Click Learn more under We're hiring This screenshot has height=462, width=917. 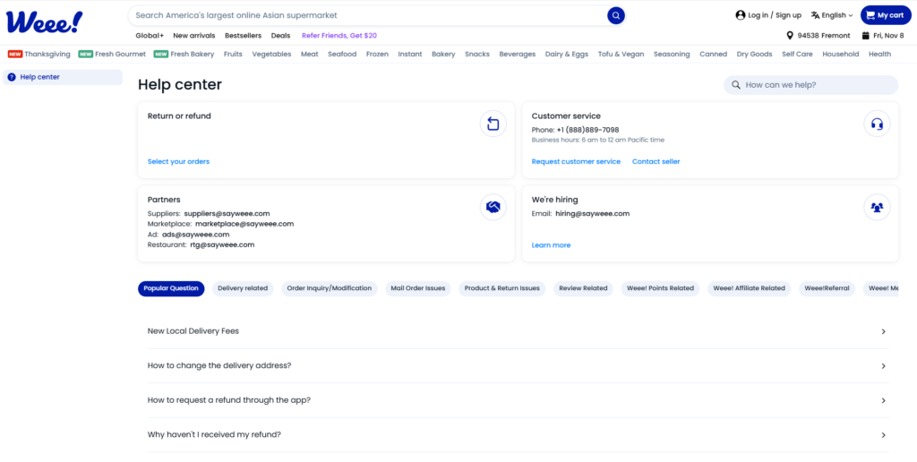coord(551,245)
